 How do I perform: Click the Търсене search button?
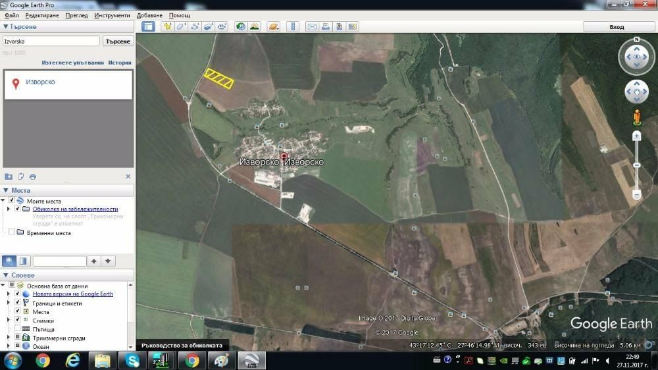118,41
